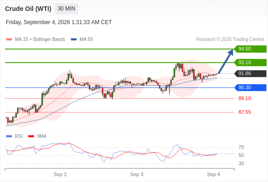
Task: Click the RSI legend blue swatch
Action: [9, 136]
